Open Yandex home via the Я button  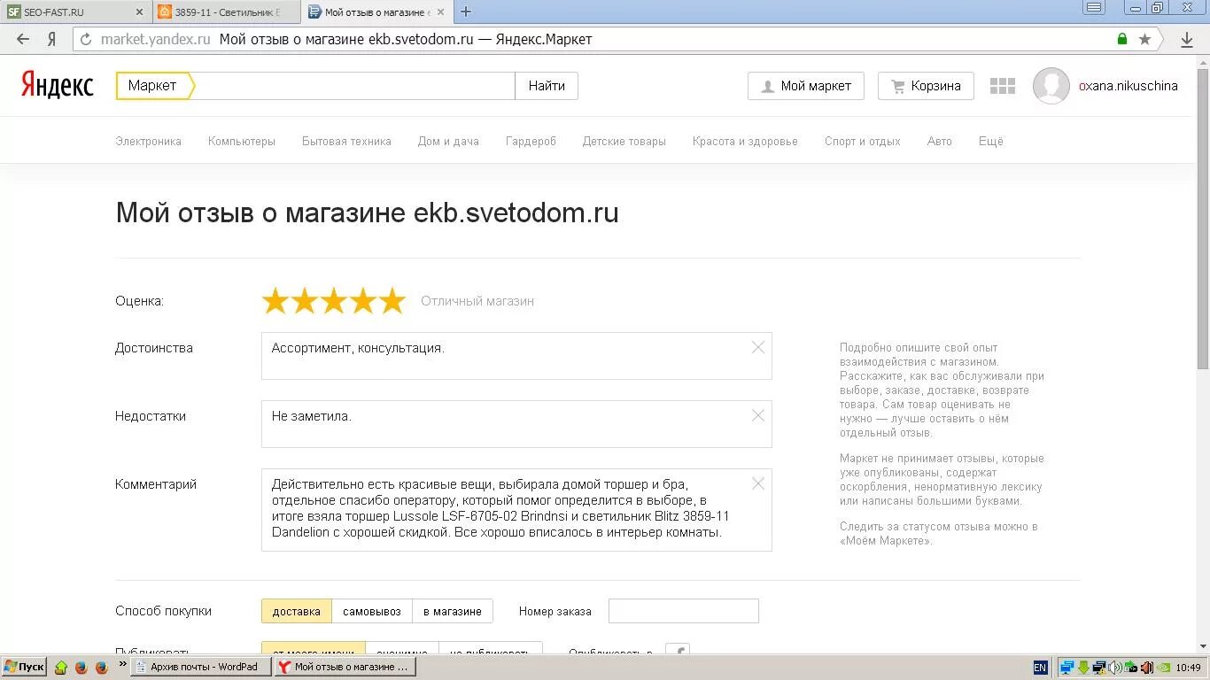[x=52, y=39]
